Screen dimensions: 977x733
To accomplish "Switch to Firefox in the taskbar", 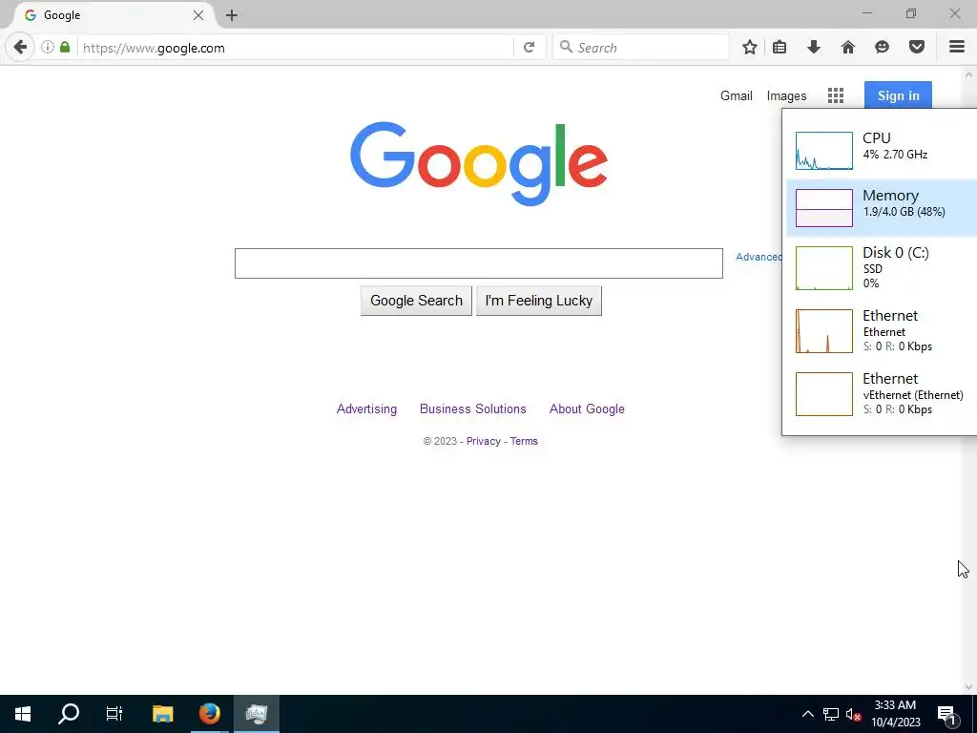I will point(209,714).
